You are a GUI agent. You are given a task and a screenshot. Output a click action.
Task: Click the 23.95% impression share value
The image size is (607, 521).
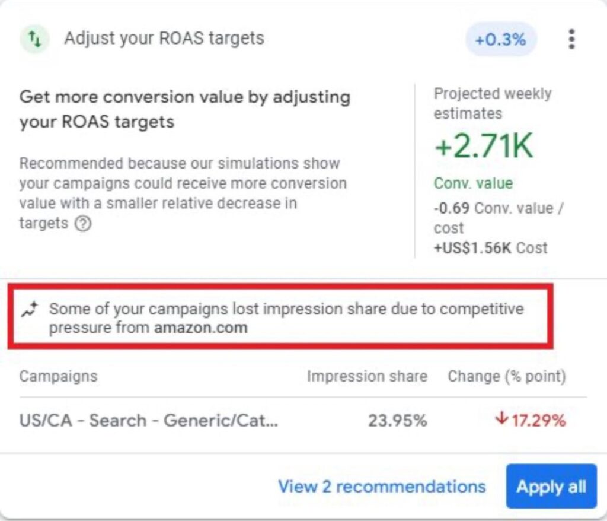pyautogui.click(x=398, y=421)
